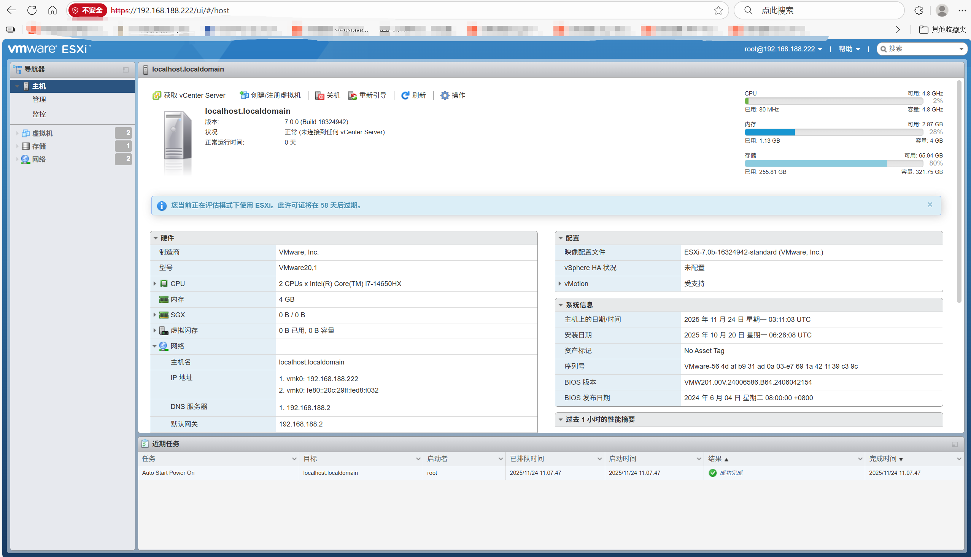Click the Get vCenter Server icon
Image resolution: width=971 pixels, height=557 pixels.
[157, 95]
